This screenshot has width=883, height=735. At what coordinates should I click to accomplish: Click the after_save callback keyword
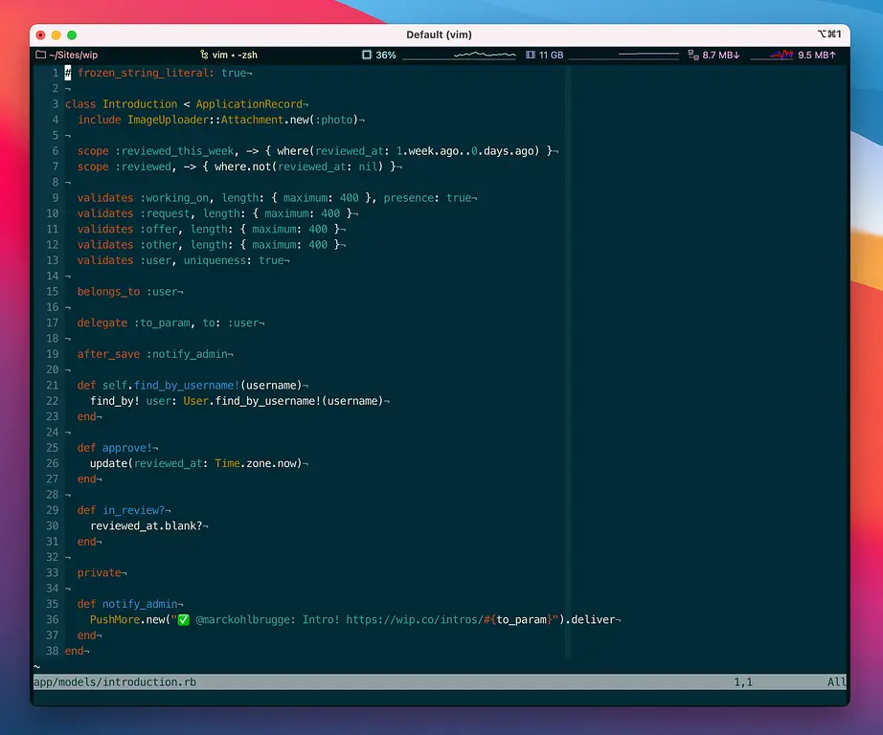tap(108, 354)
